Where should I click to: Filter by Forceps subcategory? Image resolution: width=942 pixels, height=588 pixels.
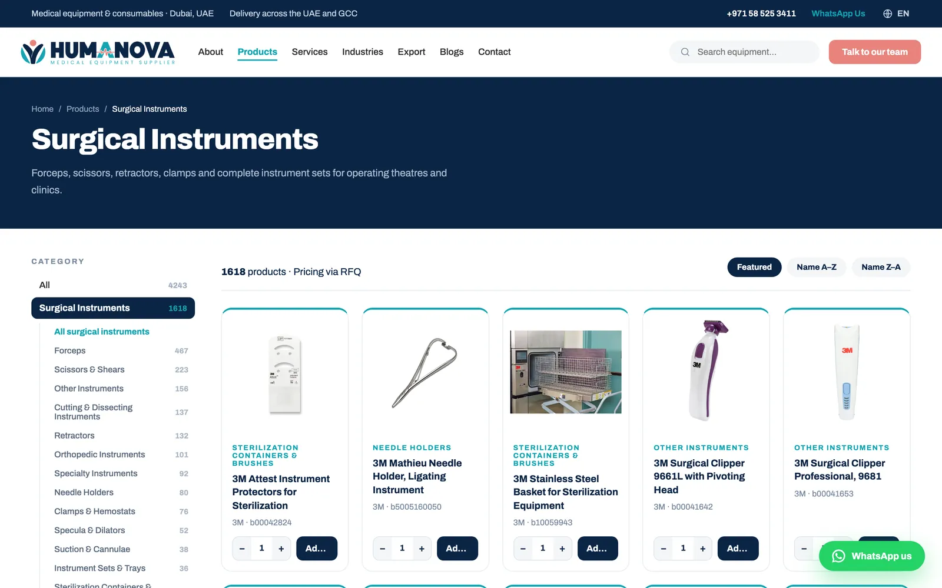pyautogui.click(x=121, y=350)
